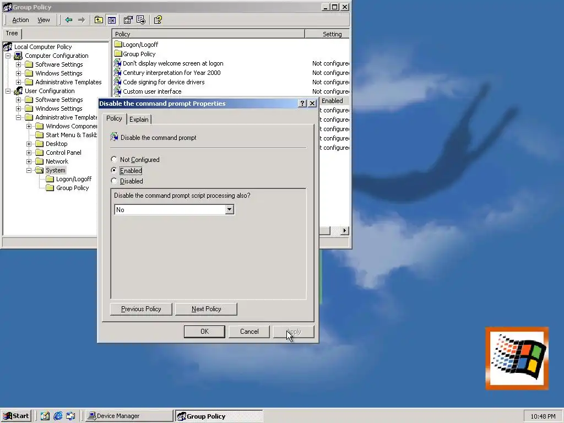564x423 pixels.
Task: Click the Up one level folder icon
Action: point(99,20)
